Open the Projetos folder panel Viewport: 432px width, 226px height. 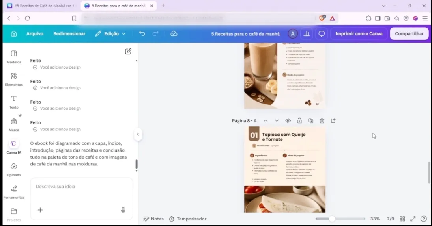coord(14,215)
